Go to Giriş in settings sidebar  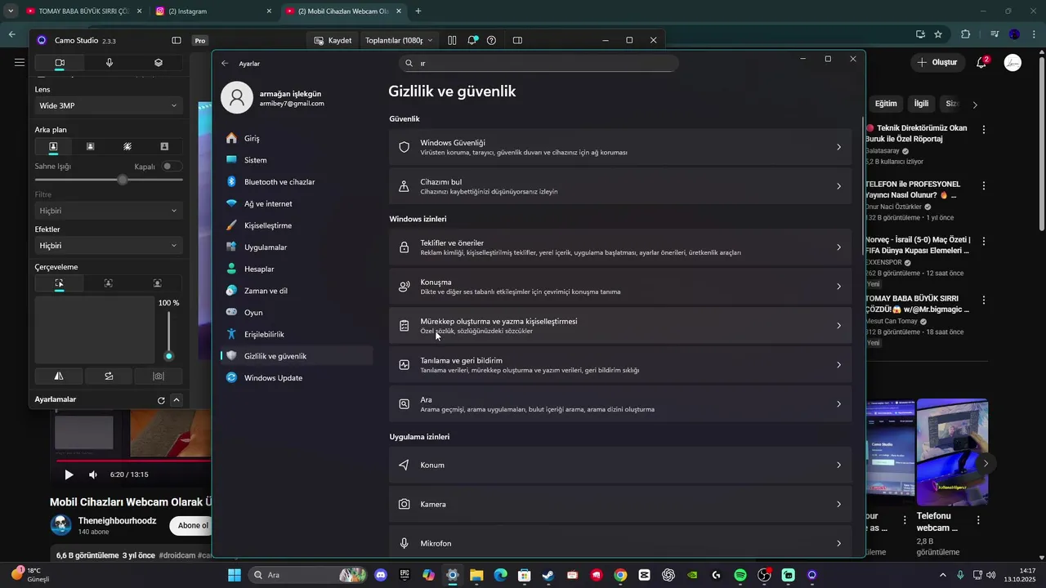tap(297, 139)
